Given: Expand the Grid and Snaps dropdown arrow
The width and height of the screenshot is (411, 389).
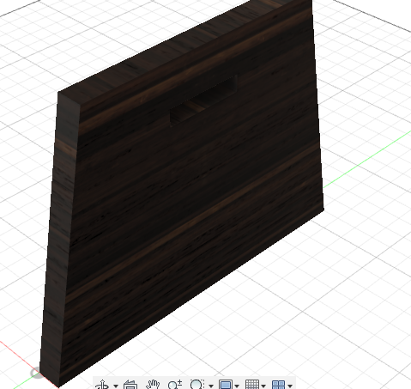Looking at the screenshot, I should pyautogui.click(x=263, y=386).
